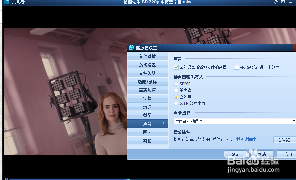296x180 pixels.
Task: Open the 热键/鼠标 settings tab
Action: pyautogui.click(x=148, y=82)
